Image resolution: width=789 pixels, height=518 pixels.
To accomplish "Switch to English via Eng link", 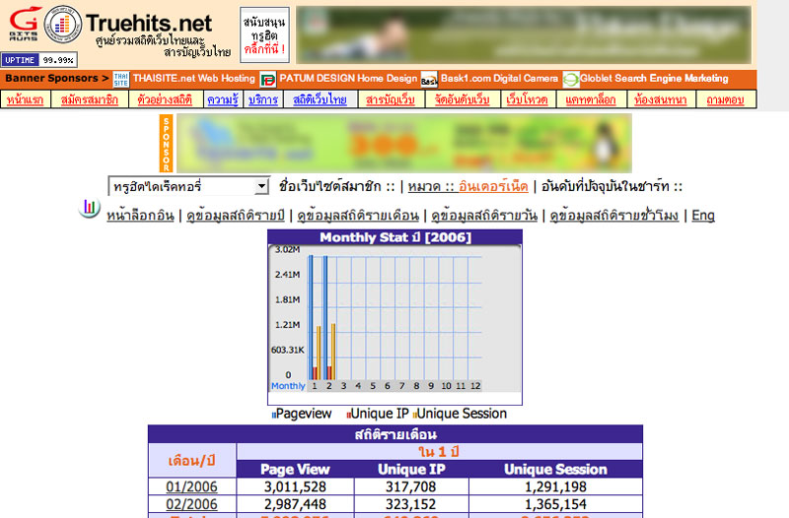I will (703, 215).
